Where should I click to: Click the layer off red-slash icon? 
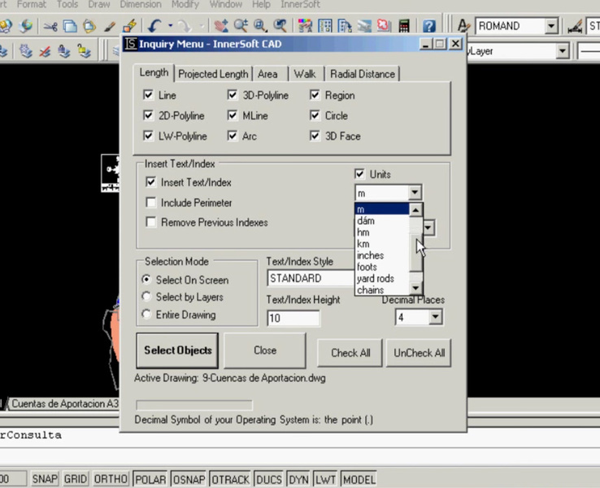pos(45,51)
